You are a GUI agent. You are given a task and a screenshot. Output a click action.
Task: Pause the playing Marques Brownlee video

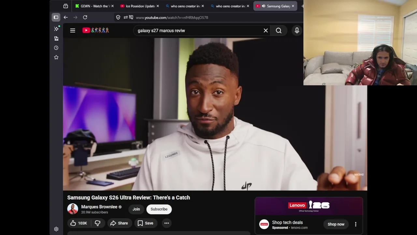[x=215, y=114]
